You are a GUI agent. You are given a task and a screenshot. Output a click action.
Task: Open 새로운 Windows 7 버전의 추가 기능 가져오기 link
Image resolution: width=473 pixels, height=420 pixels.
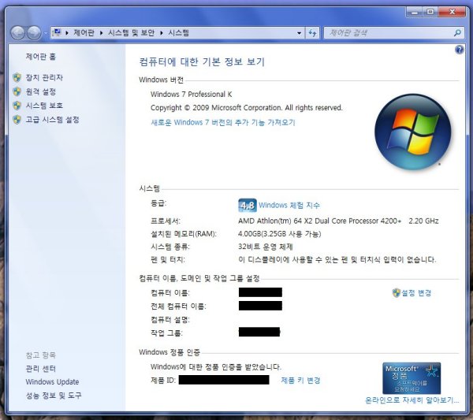pyautogui.click(x=223, y=122)
